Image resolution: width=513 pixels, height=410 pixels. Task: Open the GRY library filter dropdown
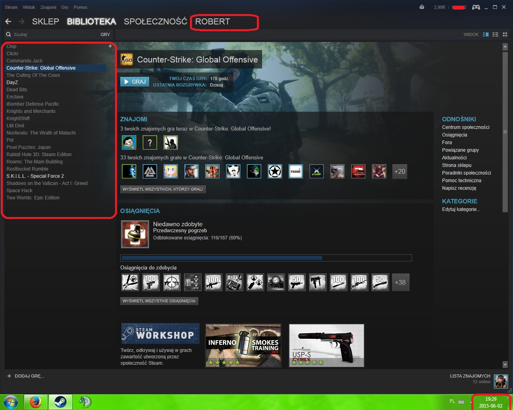[105, 34]
